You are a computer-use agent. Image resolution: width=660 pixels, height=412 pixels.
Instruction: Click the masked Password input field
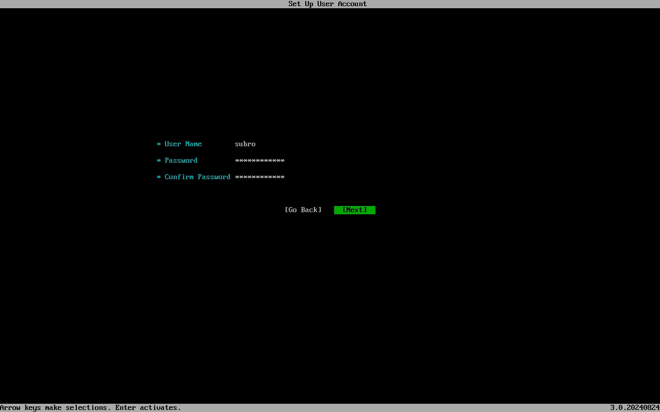tap(259, 160)
